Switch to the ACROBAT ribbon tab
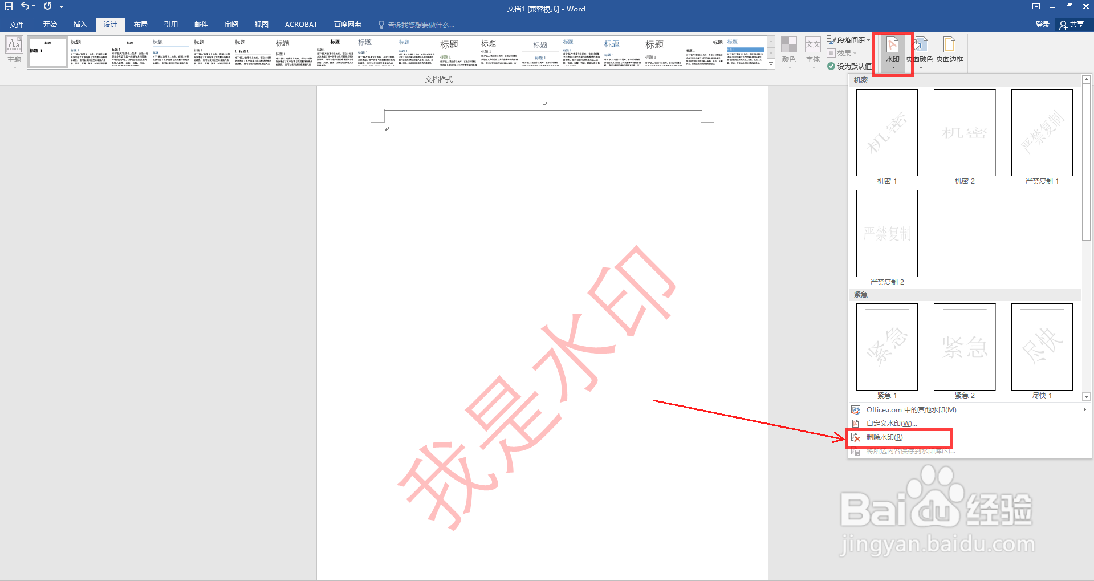Screen dimensions: 1094x581 [300, 24]
